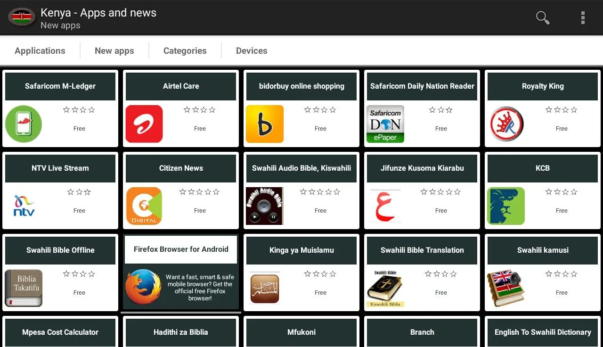
Task: Click Free label under Swahili kamusi
Action: 562,292
